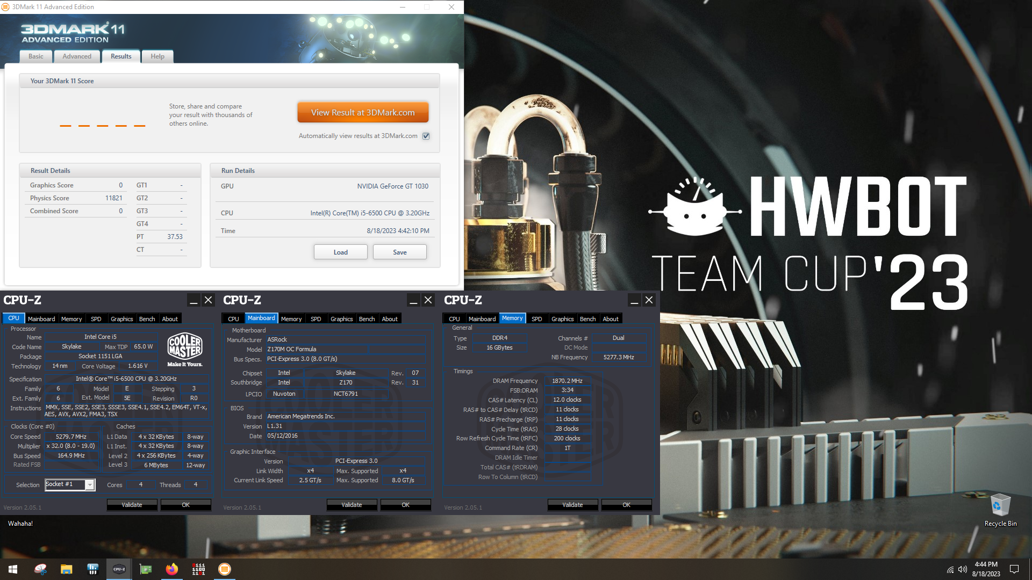Switch to 3DMark 11 taskbar icon
Image resolution: width=1032 pixels, height=580 pixels.
(225, 569)
